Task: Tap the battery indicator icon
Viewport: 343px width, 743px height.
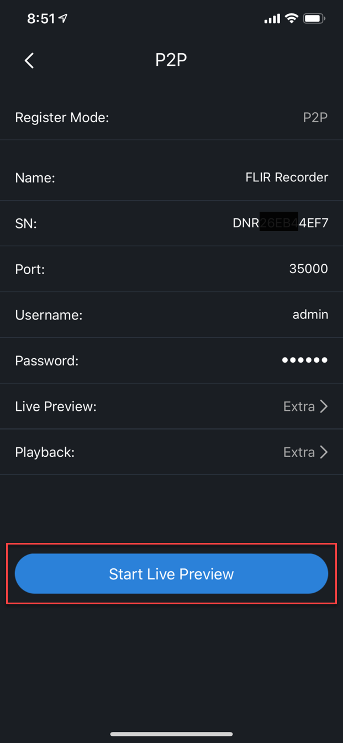Action: (x=314, y=19)
